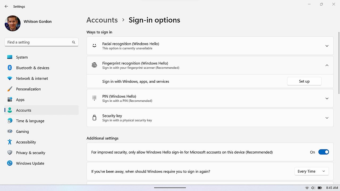Click the taskbar volume speaker icon

(313, 188)
